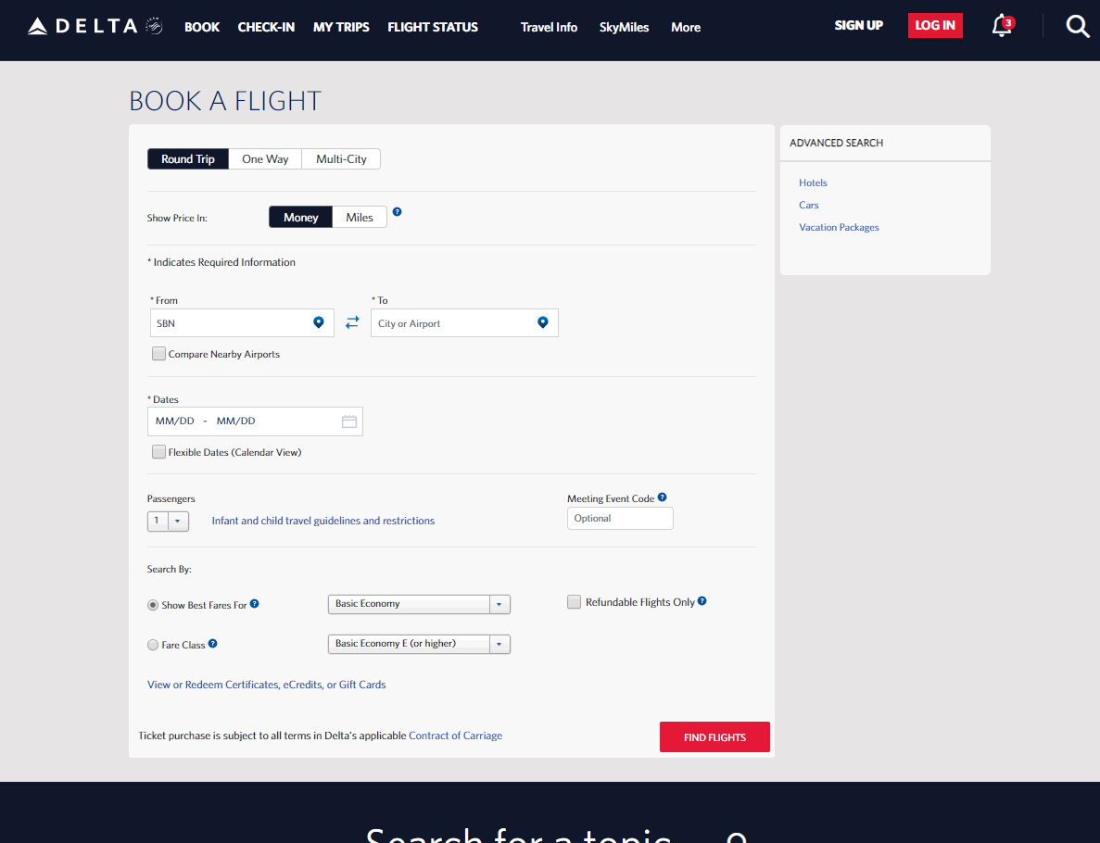
Task: Show help for Show Best Fares For
Action: click(x=255, y=604)
